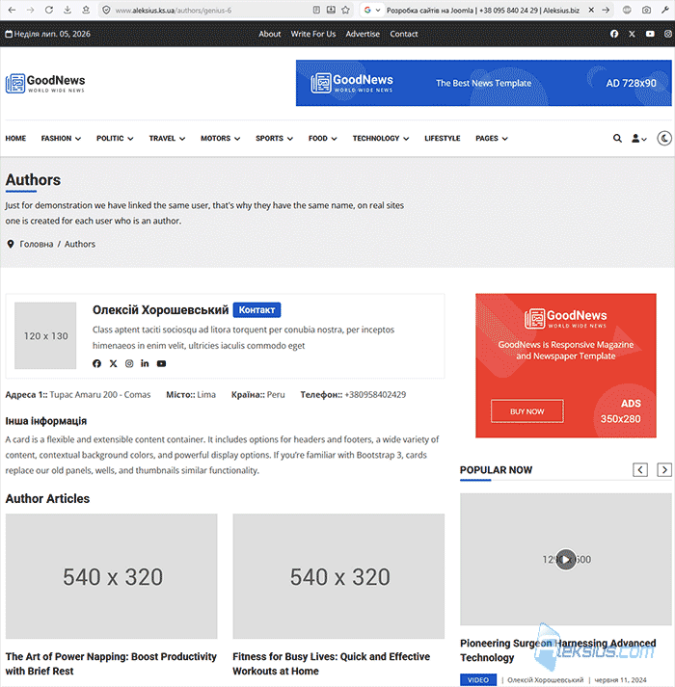675x687 pixels.
Task: Click the VIDEO category tag
Action: tap(478, 679)
